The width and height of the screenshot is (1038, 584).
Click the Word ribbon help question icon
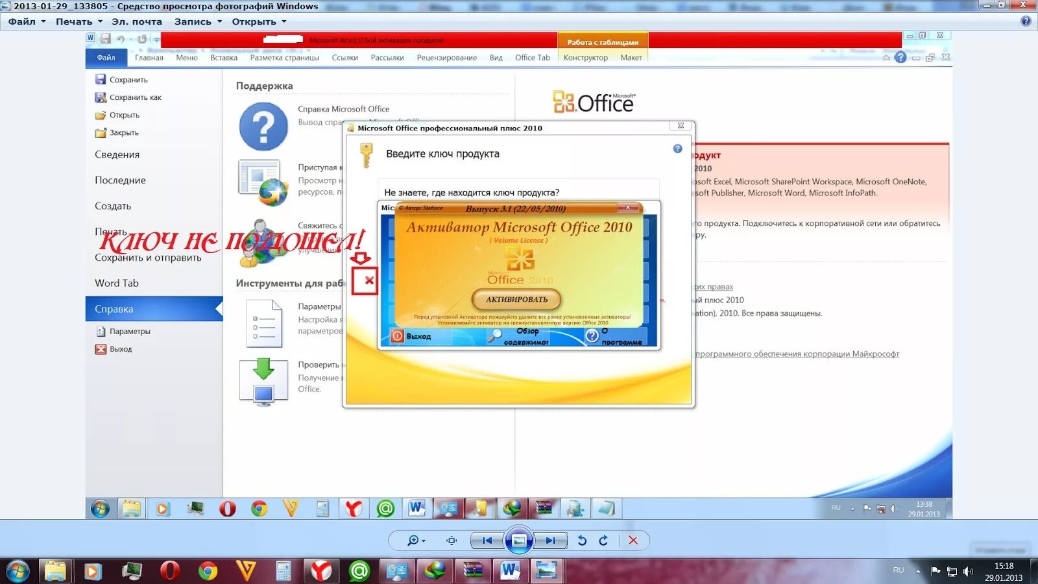[900, 57]
